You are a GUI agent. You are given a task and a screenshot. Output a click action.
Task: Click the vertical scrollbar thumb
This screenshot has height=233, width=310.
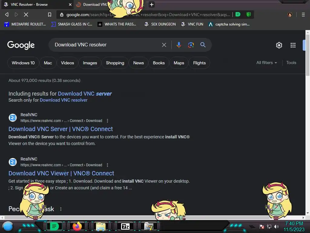pyautogui.click(x=308, y=55)
